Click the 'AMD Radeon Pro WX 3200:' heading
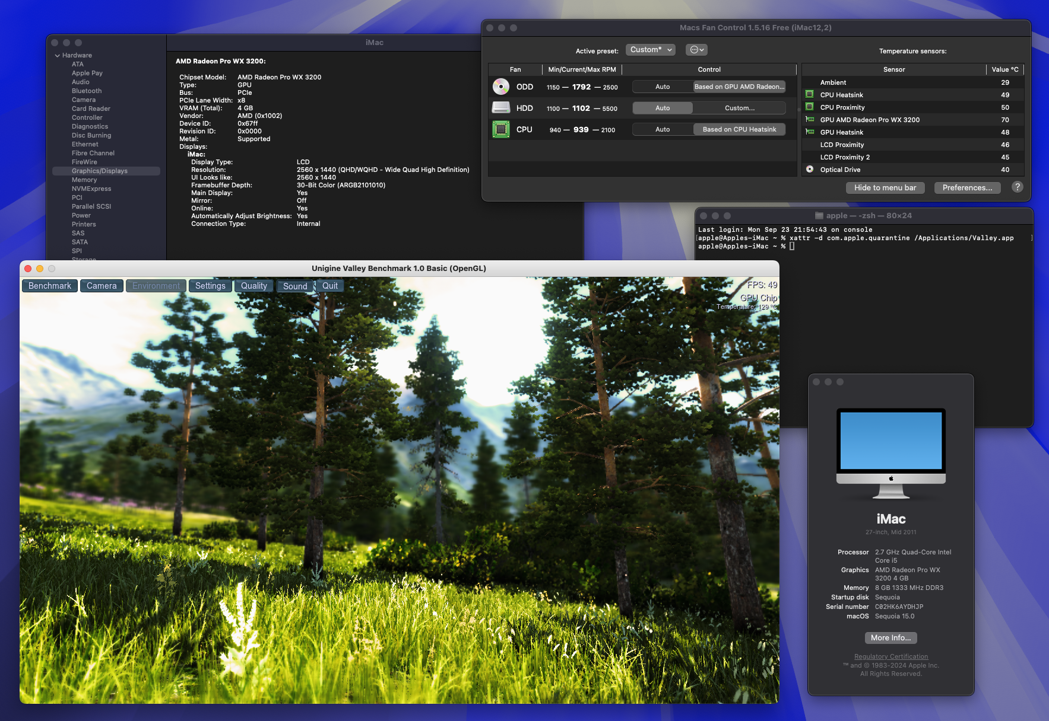 click(221, 61)
